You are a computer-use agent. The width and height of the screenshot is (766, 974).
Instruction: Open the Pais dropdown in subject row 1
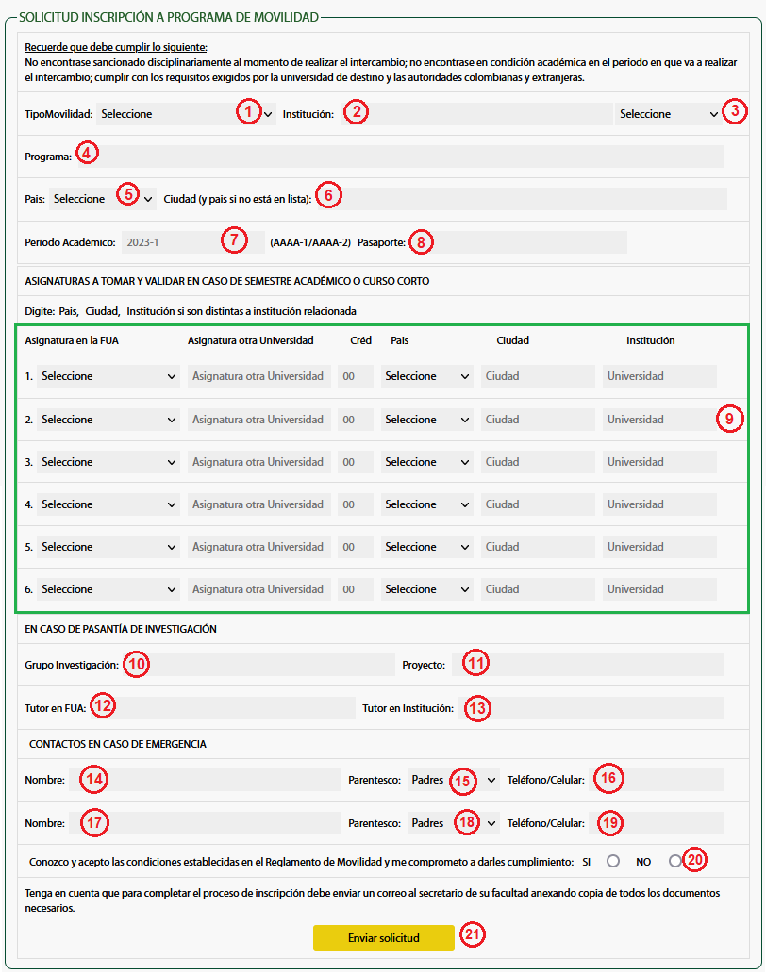point(426,376)
